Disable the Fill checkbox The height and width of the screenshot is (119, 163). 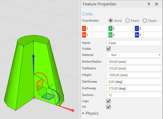point(109,107)
